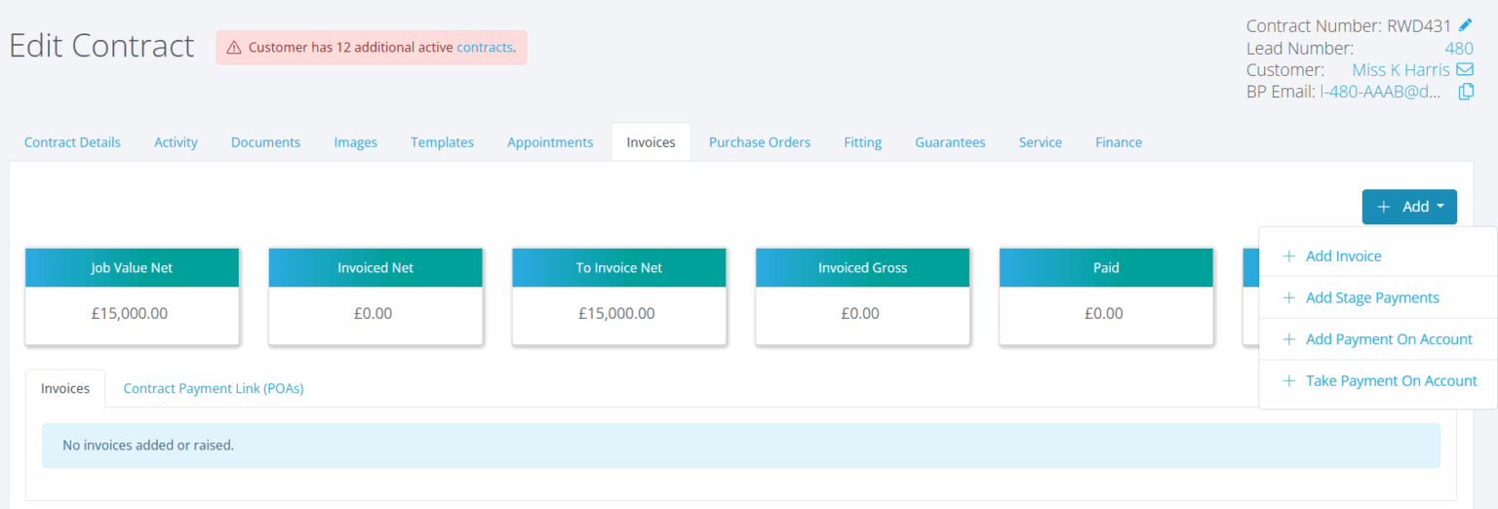Click the warning triangle icon in alert

tap(234, 47)
